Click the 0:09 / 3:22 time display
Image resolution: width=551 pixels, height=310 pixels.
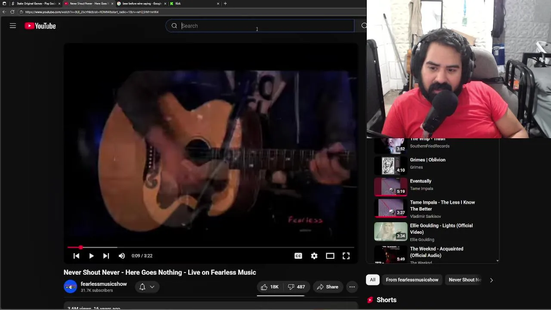point(142,256)
